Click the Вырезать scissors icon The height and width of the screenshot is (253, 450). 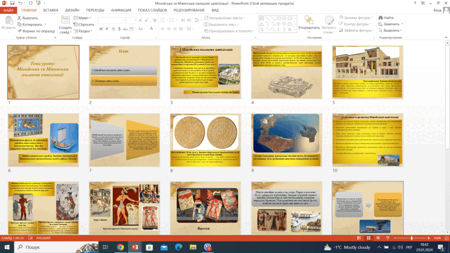pyautogui.click(x=19, y=18)
